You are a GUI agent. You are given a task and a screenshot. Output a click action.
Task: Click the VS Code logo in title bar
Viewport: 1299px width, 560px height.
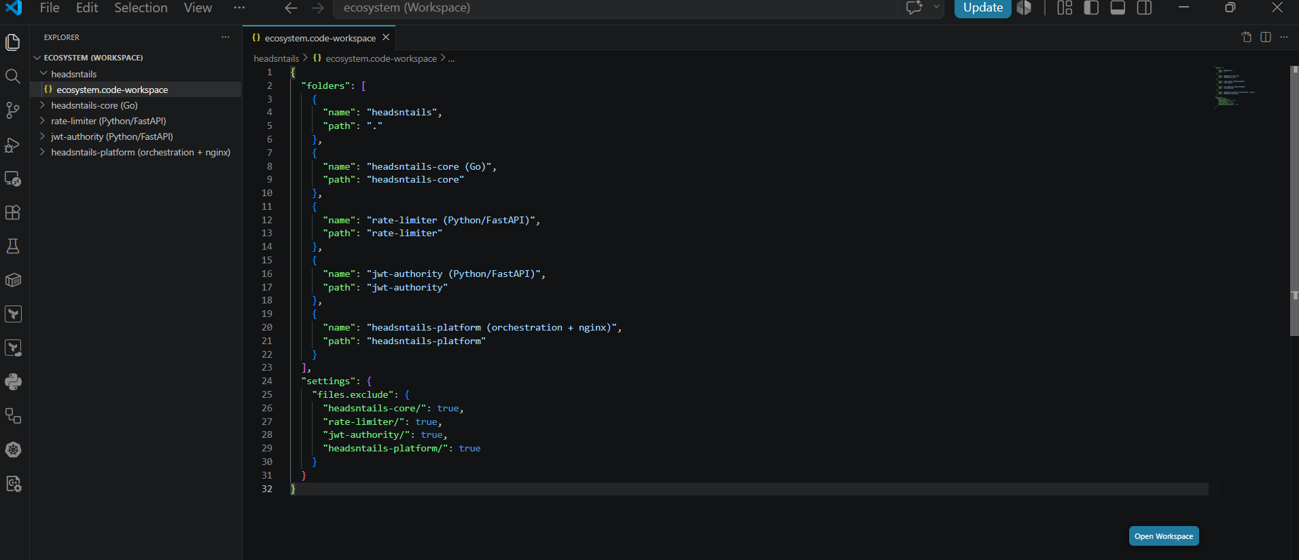pyautogui.click(x=14, y=7)
